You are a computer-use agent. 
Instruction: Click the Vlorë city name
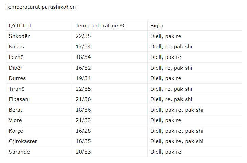[x=16, y=120]
